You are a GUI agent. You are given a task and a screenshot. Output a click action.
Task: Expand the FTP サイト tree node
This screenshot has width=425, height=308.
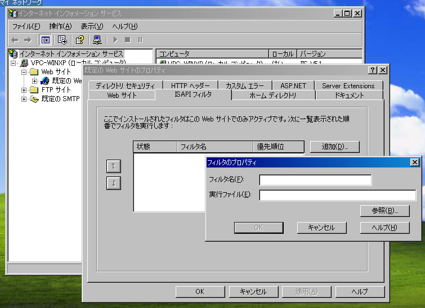(x=24, y=90)
